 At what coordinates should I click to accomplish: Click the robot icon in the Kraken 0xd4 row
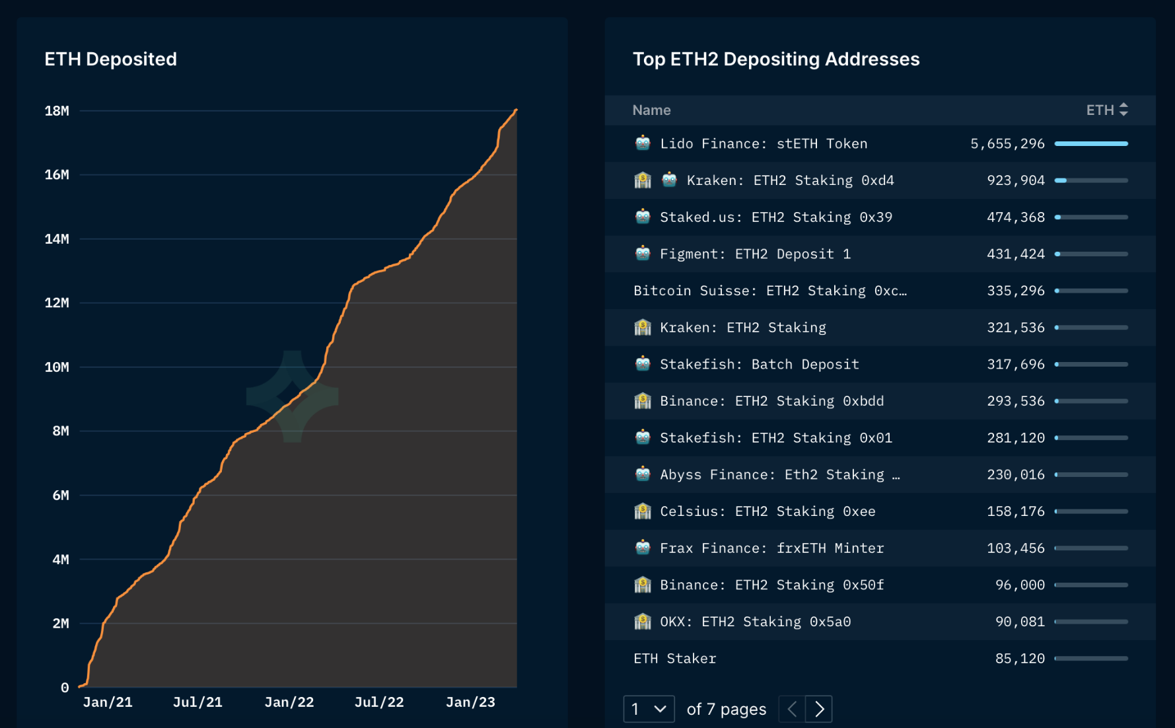[x=669, y=180]
